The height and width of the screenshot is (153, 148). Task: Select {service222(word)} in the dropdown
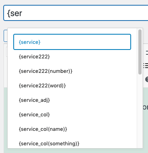coord(72,85)
